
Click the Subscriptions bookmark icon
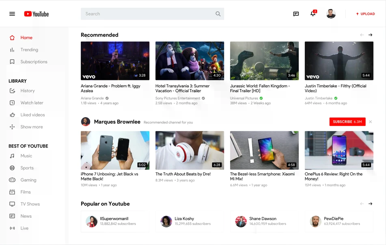pos(12,62)
